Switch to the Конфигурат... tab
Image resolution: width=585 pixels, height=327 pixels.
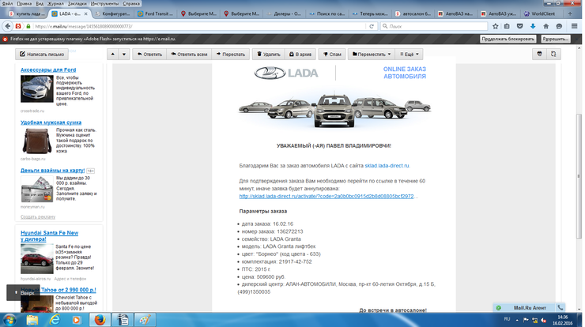[113, 13]
